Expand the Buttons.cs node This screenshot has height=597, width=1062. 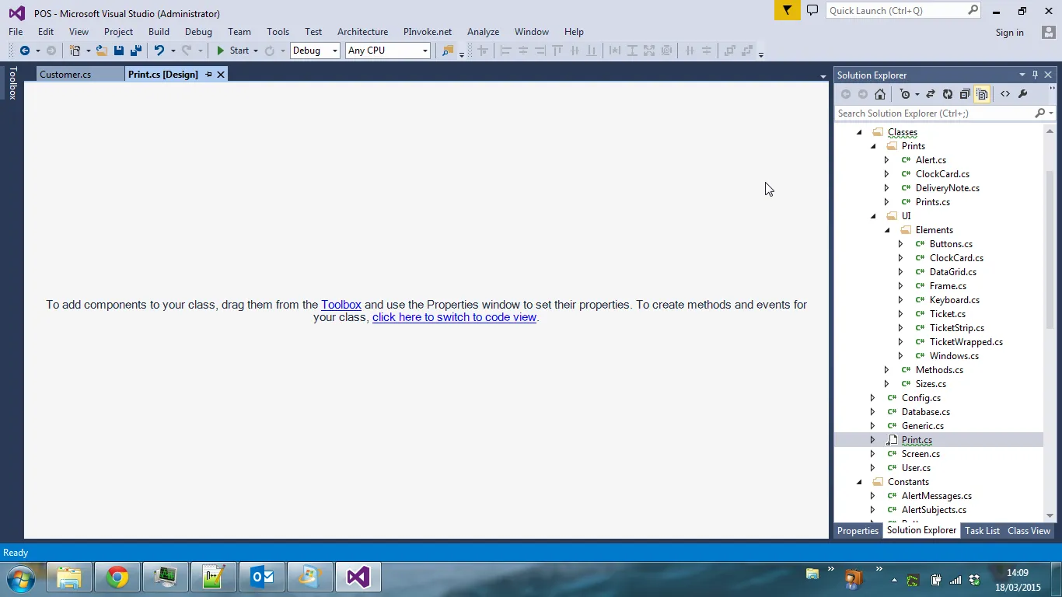pos(901,244)
